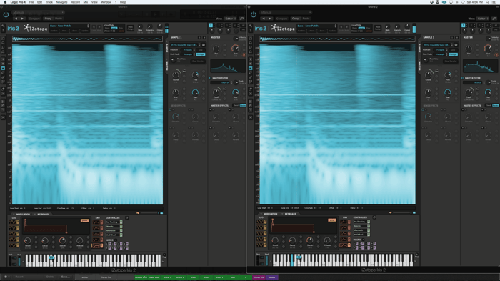Click Copy in whine 2 header
The image size is (500, 281).
click(x=295, y=19)
